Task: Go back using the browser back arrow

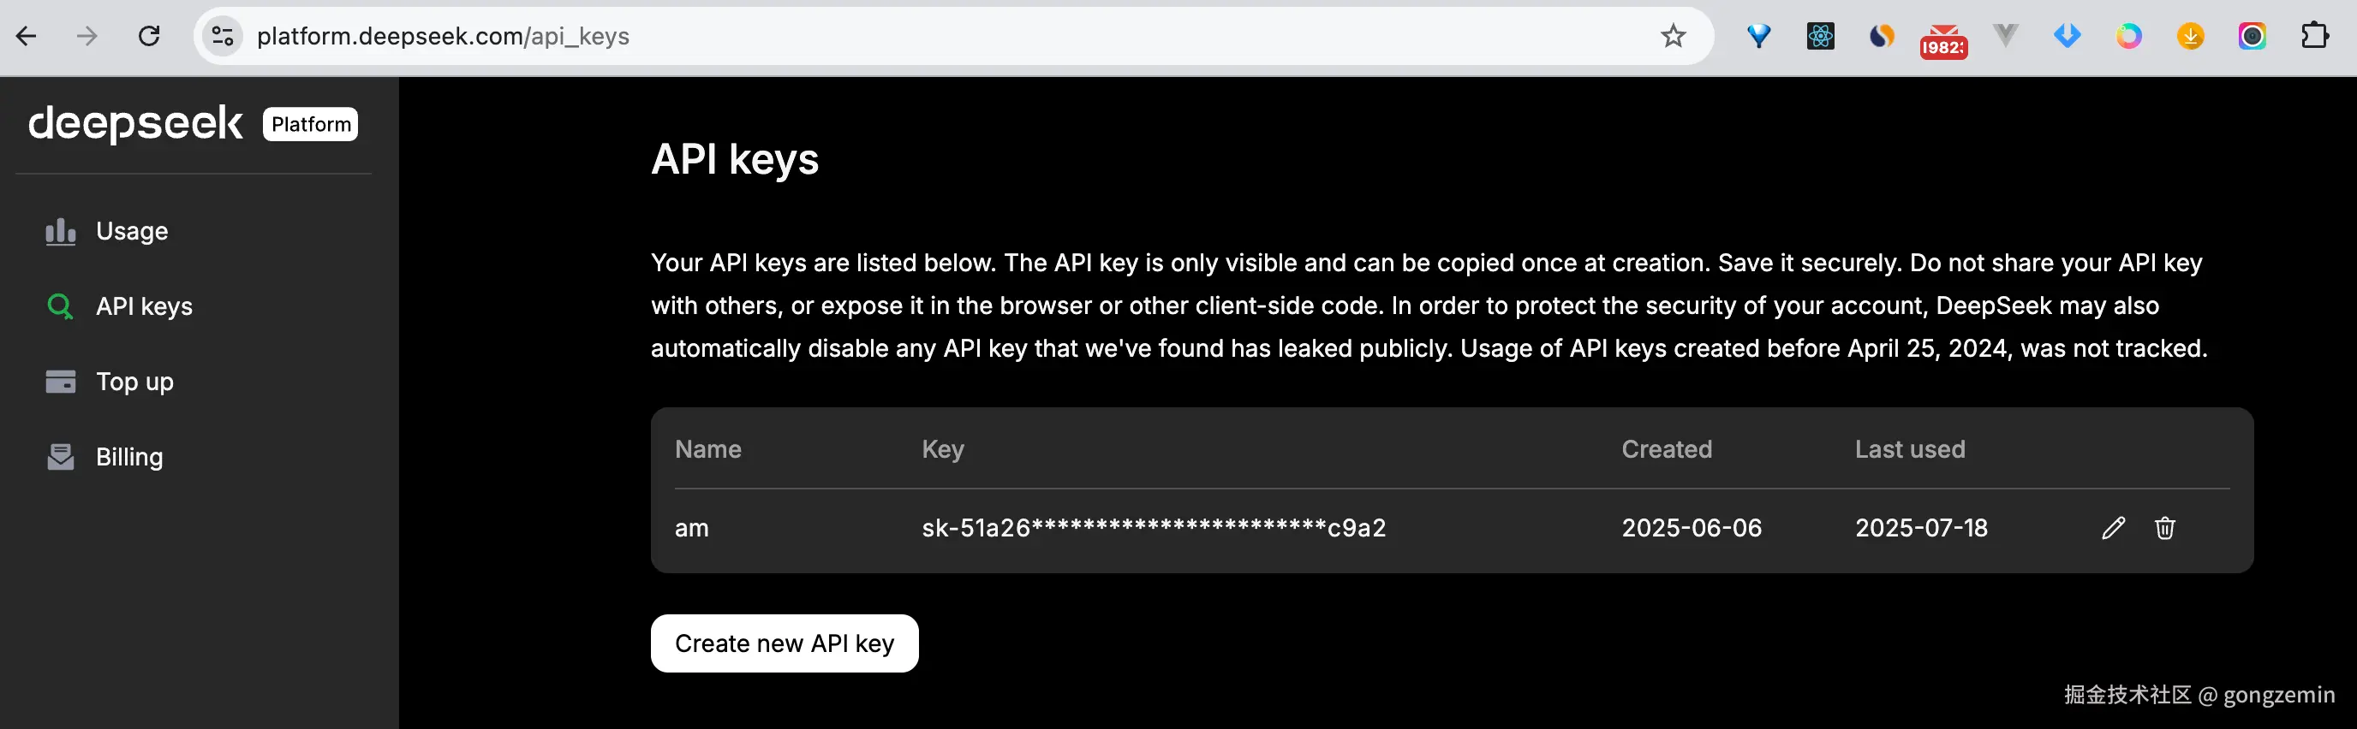Action: [x=27, y=37]
